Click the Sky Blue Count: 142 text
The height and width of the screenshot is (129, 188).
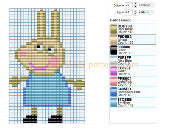click(x=125, y=106)
